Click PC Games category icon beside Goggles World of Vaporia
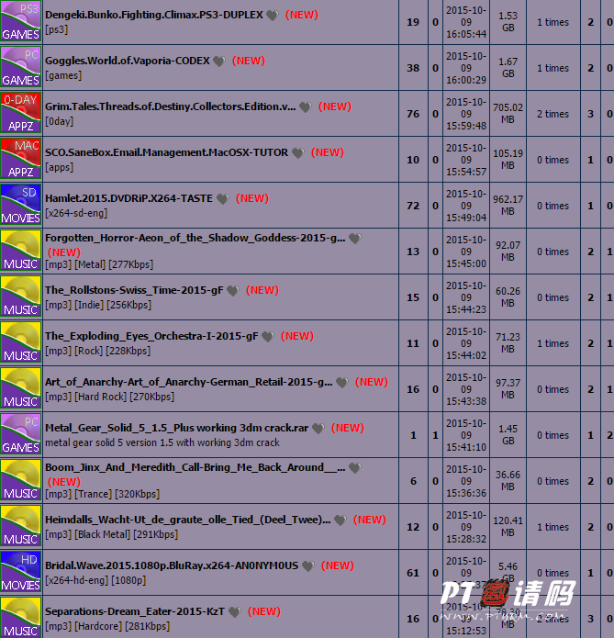614x638 pixels. pos(21,67)
